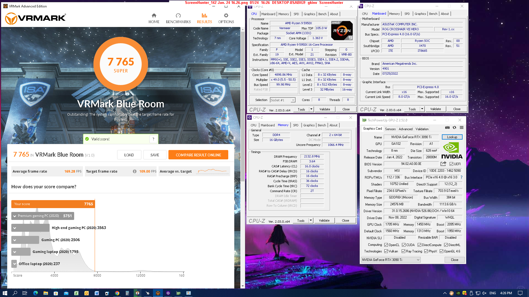Click the question mark beside Valid score

[x=154, y=139]
